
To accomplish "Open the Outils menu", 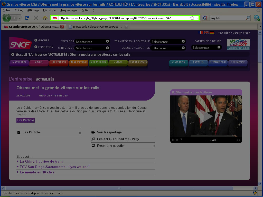I will tap(85, 10).
